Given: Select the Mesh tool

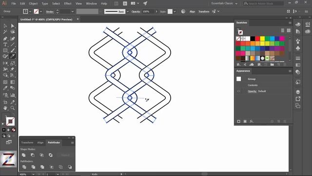Looking at the screenshot, I should point(5,82).
